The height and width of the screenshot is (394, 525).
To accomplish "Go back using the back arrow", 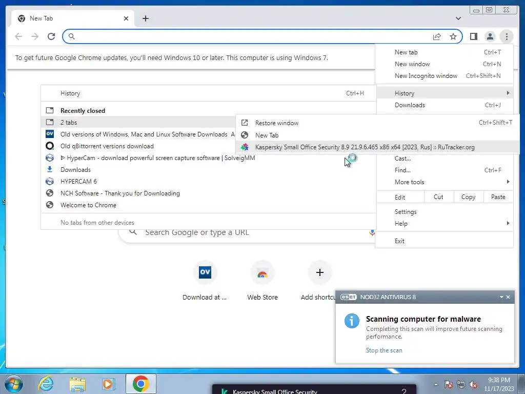I will tap(18, 36).
